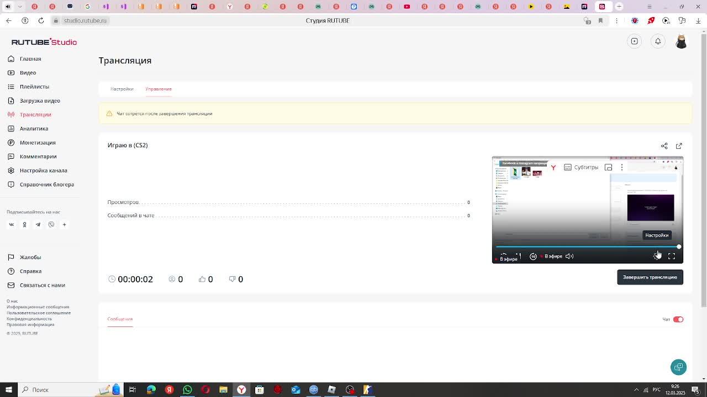Switch keyboard language РУС in tray

click(657, 390)
